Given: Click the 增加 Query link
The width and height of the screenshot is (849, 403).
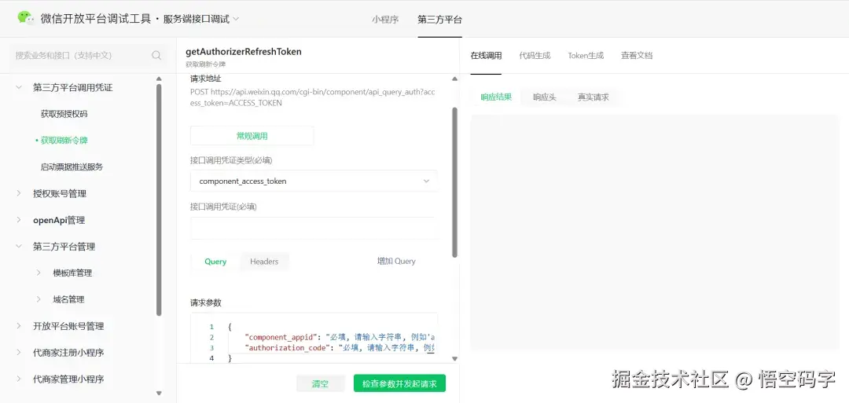Looking at the screenshot, I should 396,262.
